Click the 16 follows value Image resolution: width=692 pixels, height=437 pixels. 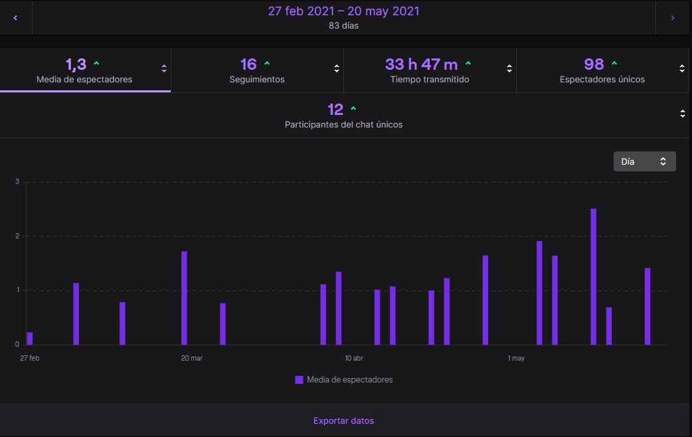(x=248, y=64)
